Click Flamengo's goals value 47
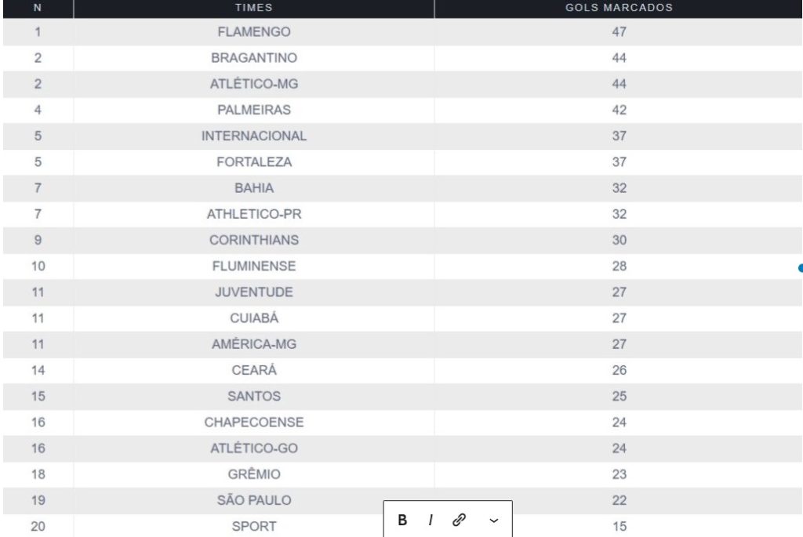The height and width of the screenshot is (537, 803). point(619,32)
